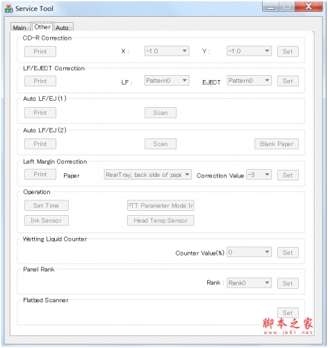Screen dimensions: 328x348
Task: Click the Ink Sensor button
Action: pyautogui.click(x=47, y=221)
